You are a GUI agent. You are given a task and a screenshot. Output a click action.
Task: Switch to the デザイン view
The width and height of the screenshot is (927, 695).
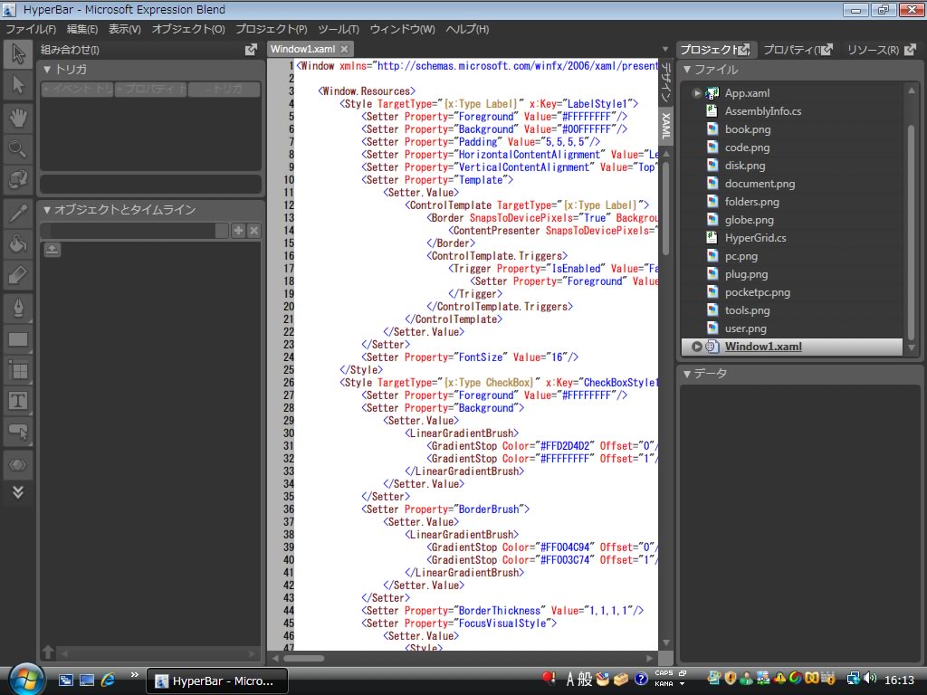665,82
